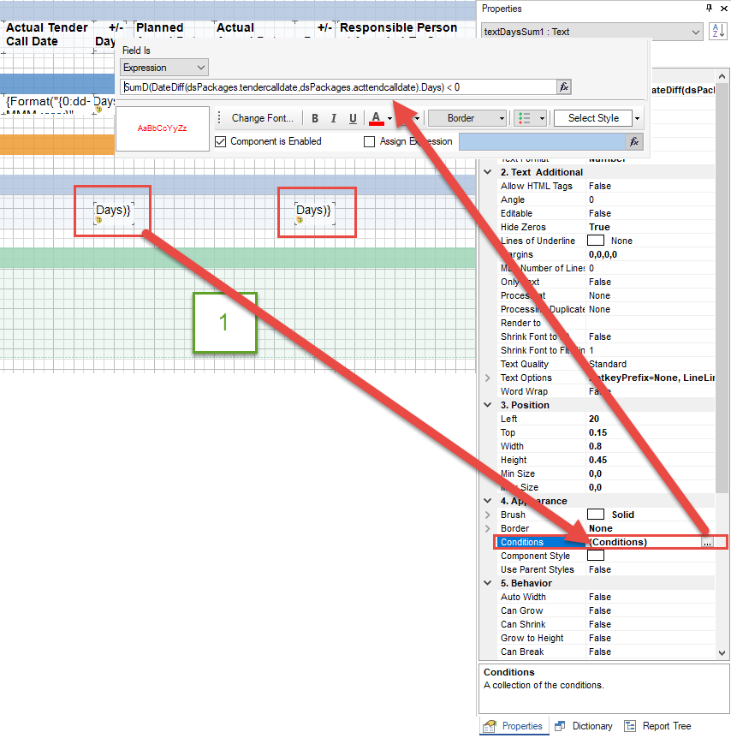Select the Conditions property row
The height and width of the screenshot is (738, 731).
604,542
